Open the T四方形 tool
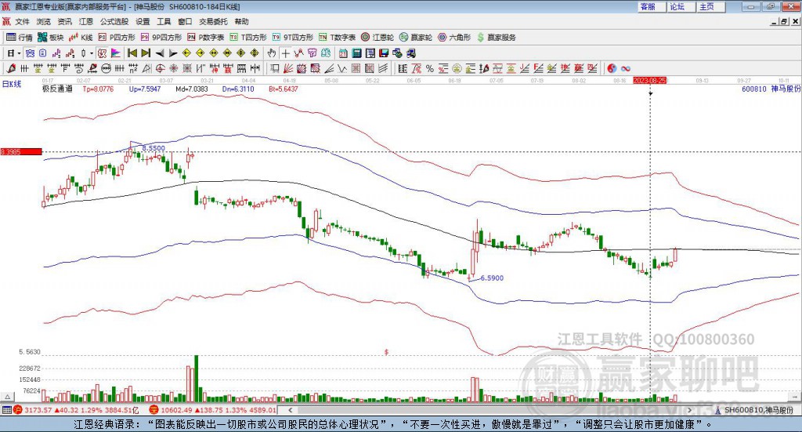802x432 pixels. point(248,38)
